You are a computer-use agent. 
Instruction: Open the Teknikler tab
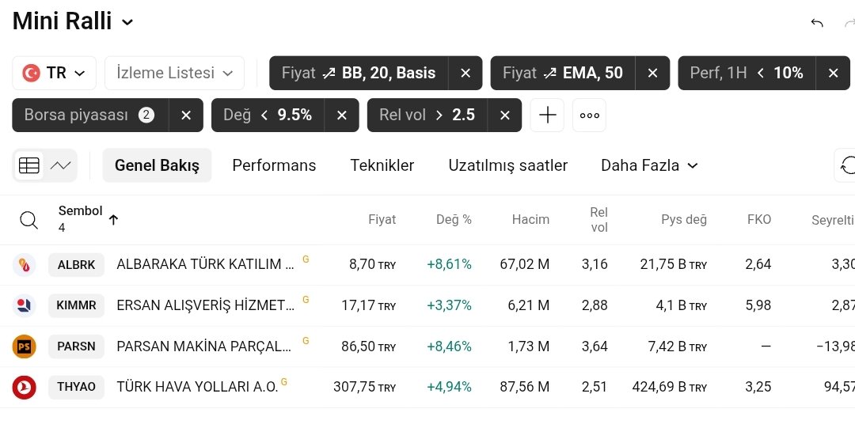382,165
